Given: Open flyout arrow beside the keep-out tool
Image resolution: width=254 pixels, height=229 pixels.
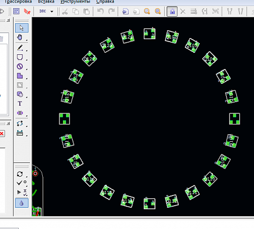Looking at the screenshot, I should (27, 69).
